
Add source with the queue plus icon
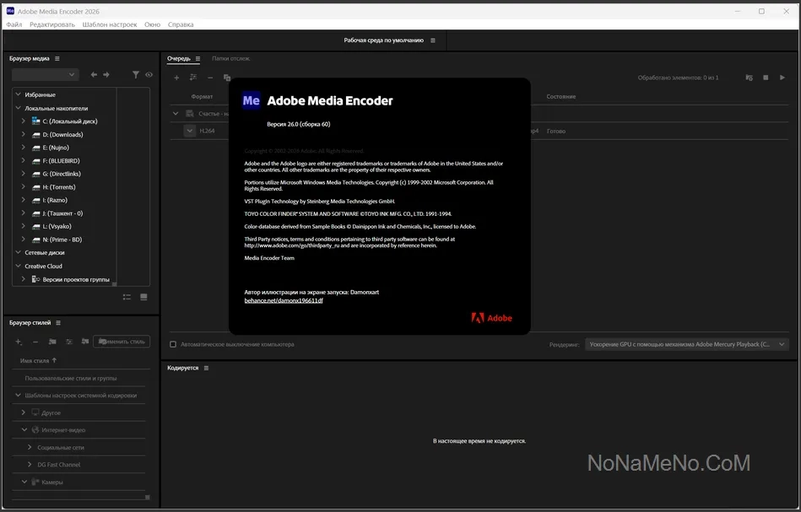[x=176, y=78]
